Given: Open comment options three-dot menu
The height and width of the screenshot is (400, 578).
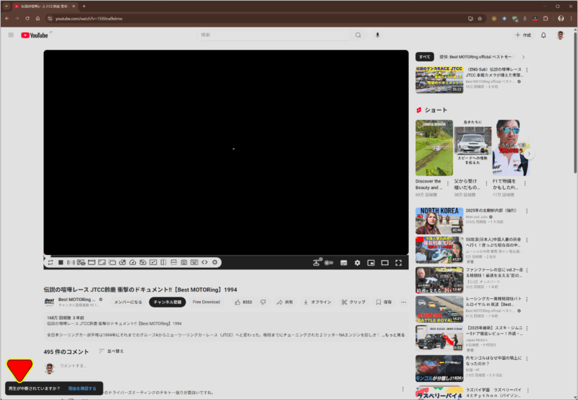Looking at the screenshot, I should point(402,389).
